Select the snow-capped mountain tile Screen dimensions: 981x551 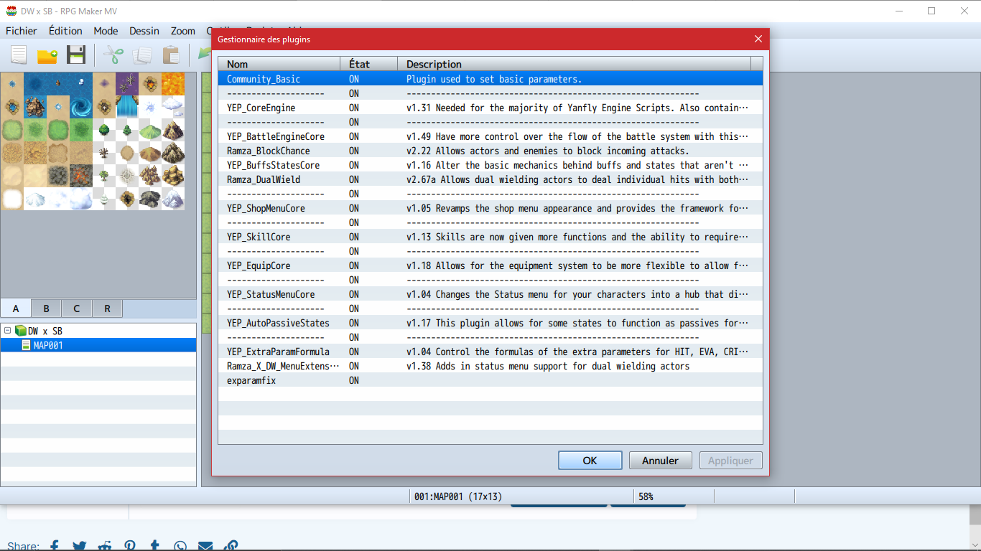[173, 199]
